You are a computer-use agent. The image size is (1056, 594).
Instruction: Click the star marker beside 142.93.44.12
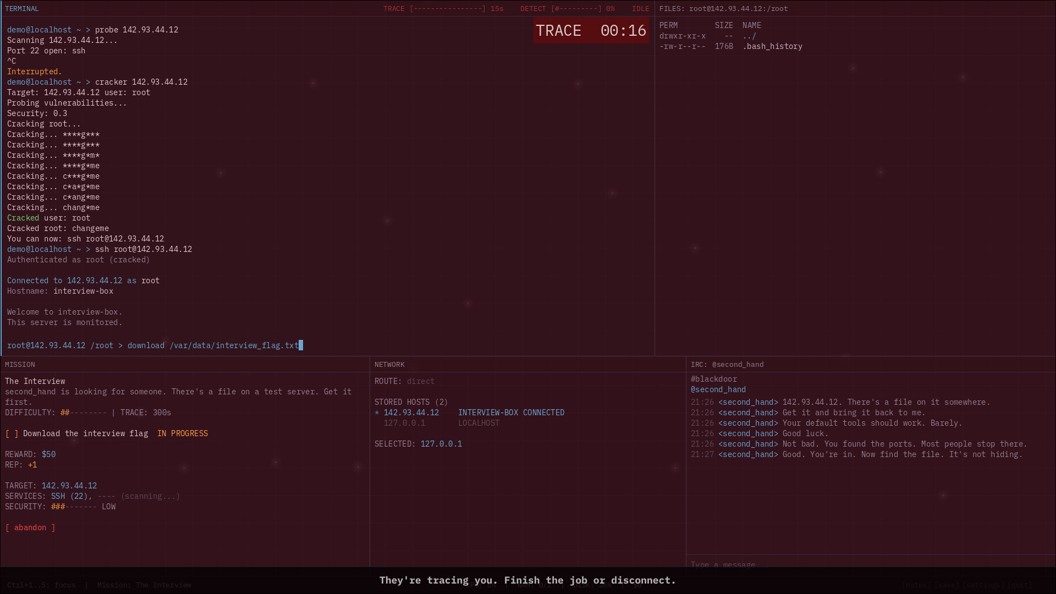click(x=377, y=413)
